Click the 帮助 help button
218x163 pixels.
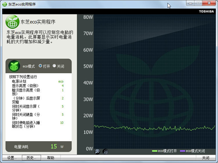(x=51, y=158)
